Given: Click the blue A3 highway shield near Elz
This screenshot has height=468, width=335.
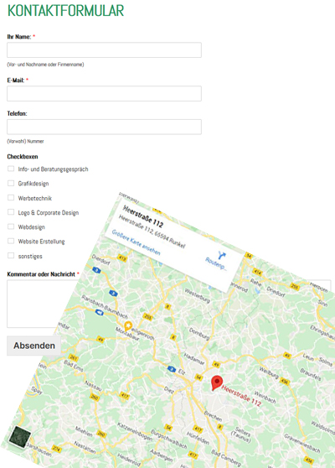Looking at the screenshot, I should (x=172, y=369).
